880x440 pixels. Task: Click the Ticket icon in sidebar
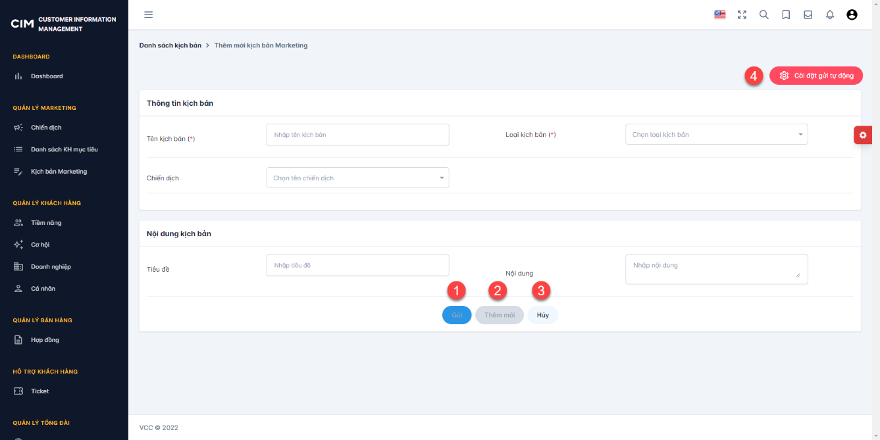coord(18,391)
